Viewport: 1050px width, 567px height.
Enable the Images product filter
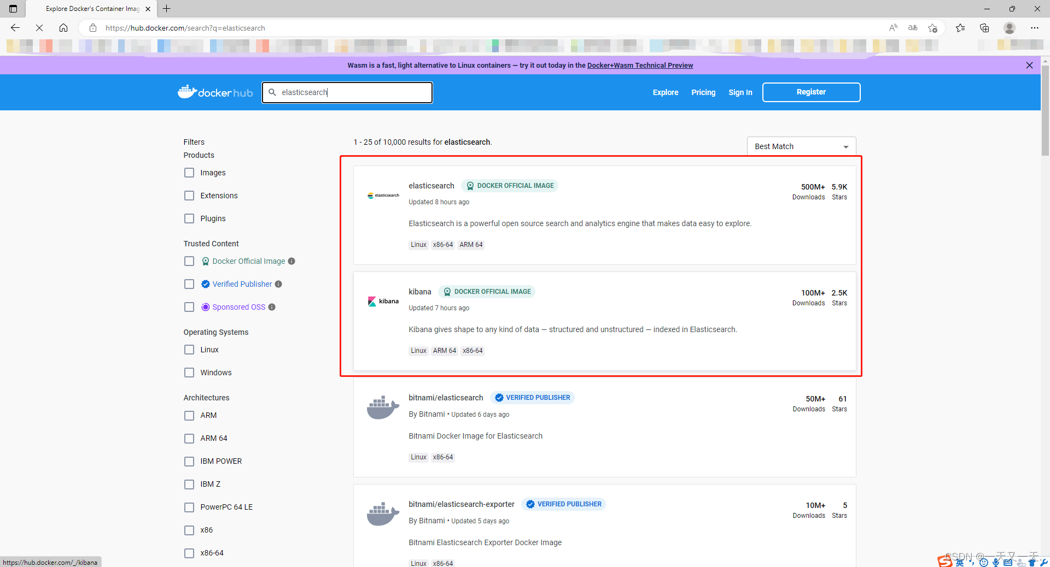coord(189,173)
